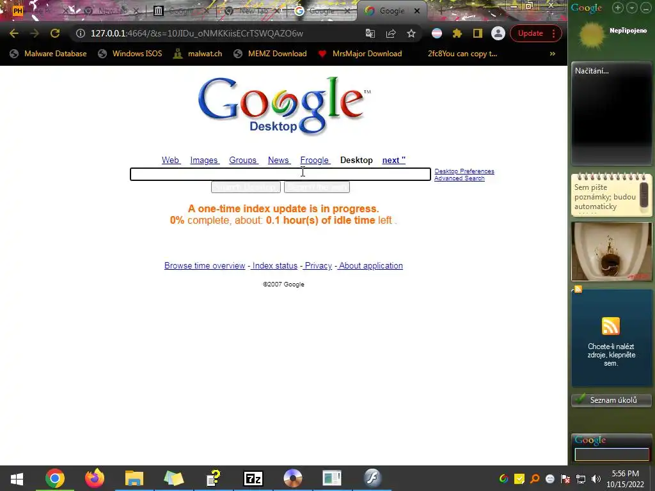This screenshot has width=655, height=491.
Task: Click the 'Načítání...' gadget panel
Action: tap(611, 114)
